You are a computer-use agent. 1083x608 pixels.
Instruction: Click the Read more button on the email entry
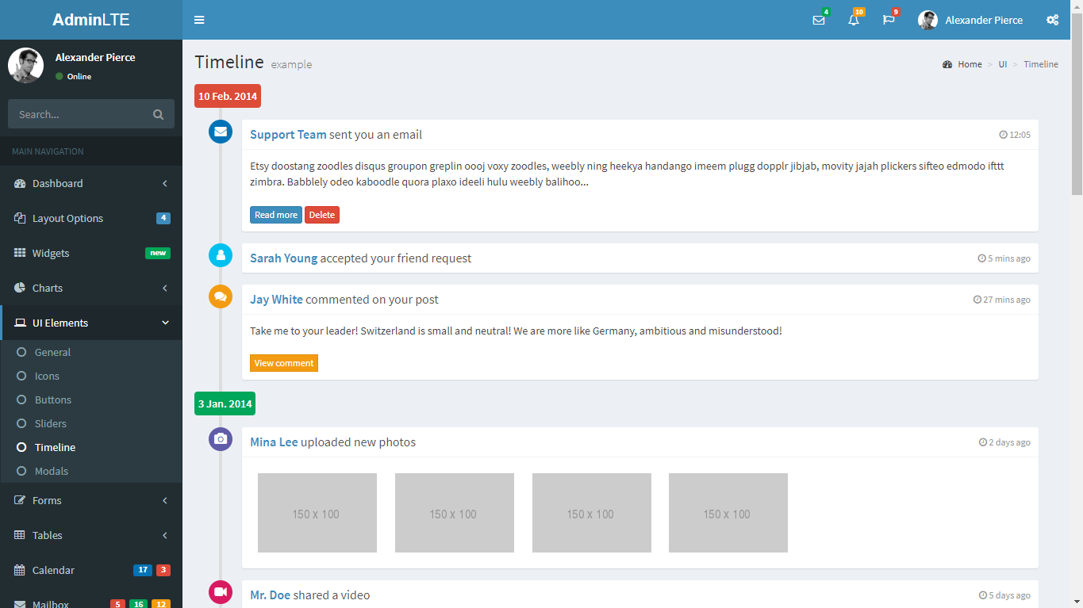coord(275,214)
